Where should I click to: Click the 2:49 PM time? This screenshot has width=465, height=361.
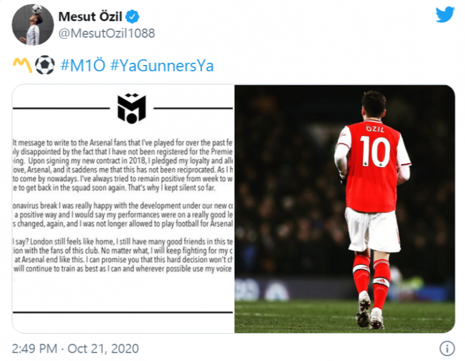click(34, 348)
